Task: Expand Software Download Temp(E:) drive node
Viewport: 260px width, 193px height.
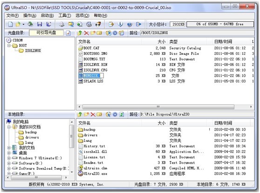Action: tap(9, 168)
